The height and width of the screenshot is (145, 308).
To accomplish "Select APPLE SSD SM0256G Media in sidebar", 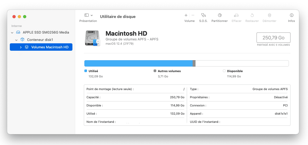I will [x=41, y=32].
